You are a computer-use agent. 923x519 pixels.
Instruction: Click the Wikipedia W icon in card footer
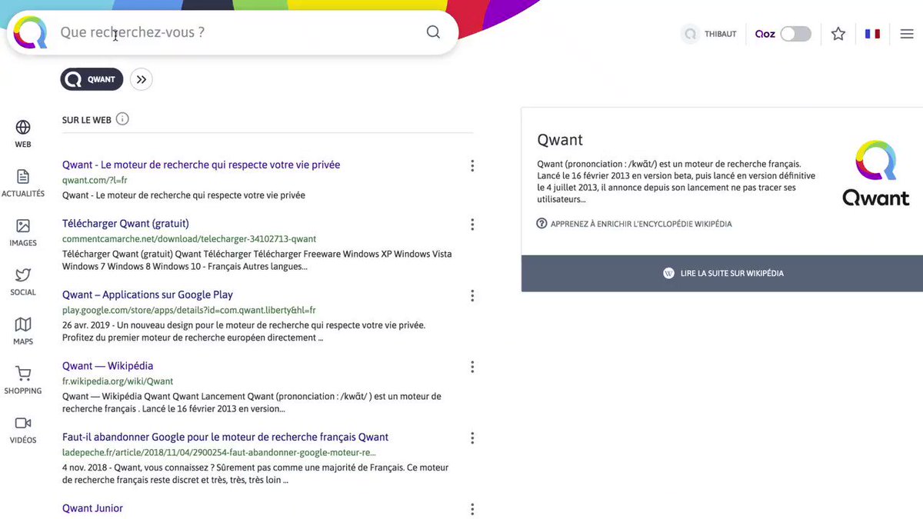click(x=668, y=273)
